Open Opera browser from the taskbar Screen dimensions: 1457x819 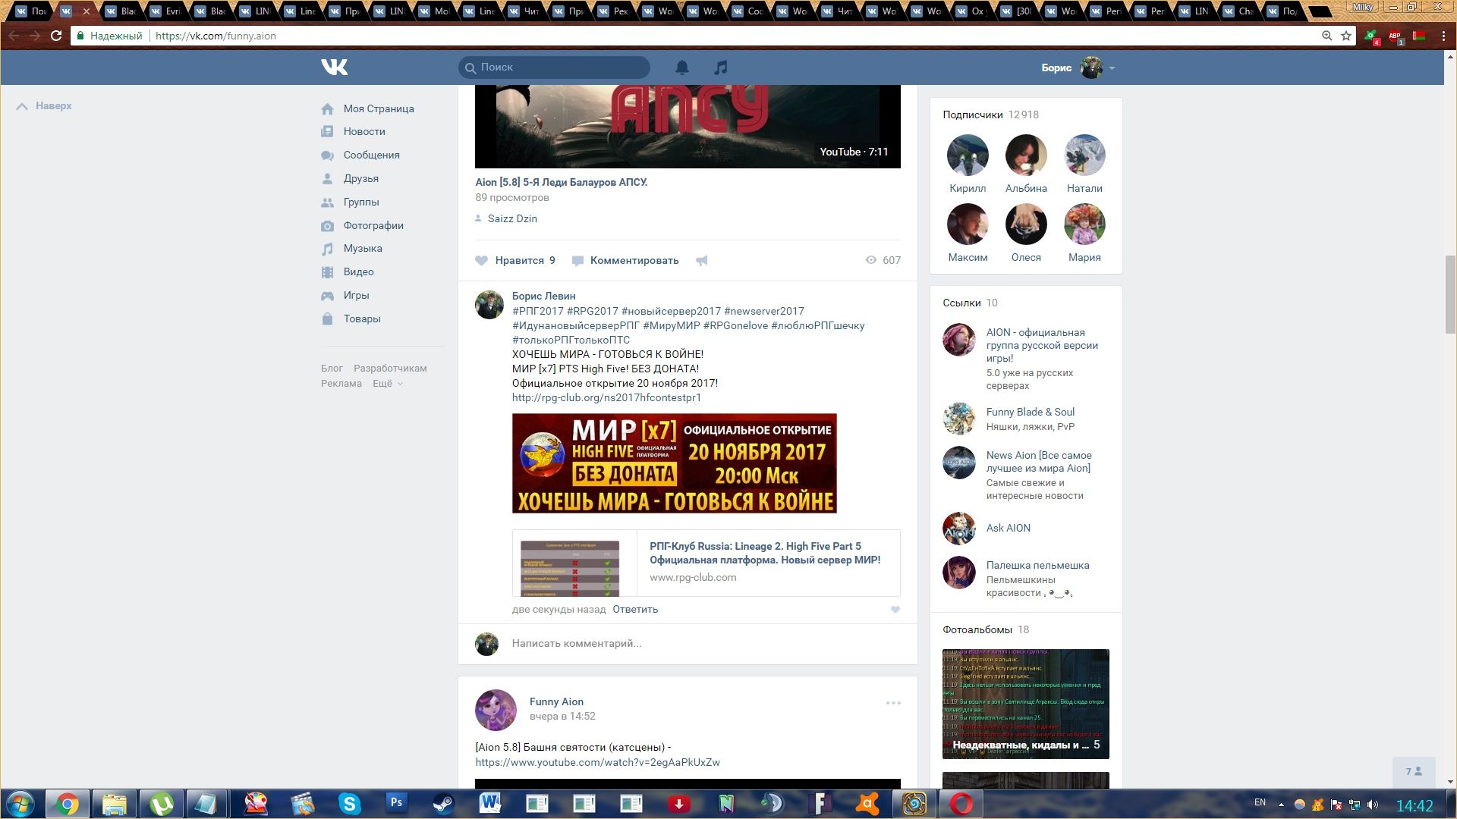click(x=961, y=804)
